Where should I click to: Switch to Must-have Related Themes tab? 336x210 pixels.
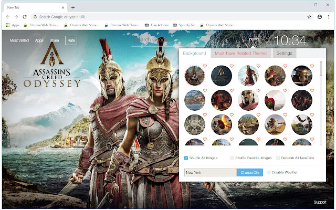pyautogui.click(x=241, y=53)
